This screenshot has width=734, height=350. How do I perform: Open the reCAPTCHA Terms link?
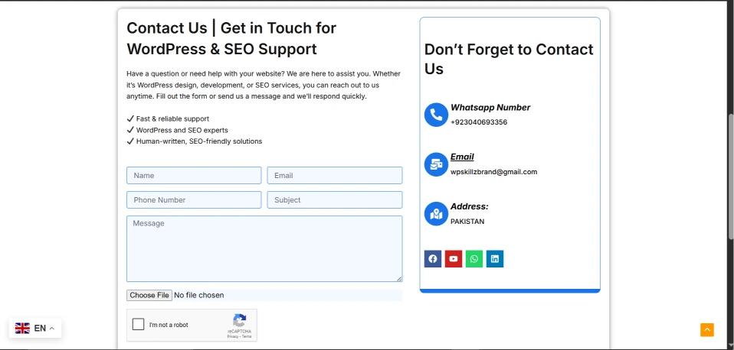(247, 336)
